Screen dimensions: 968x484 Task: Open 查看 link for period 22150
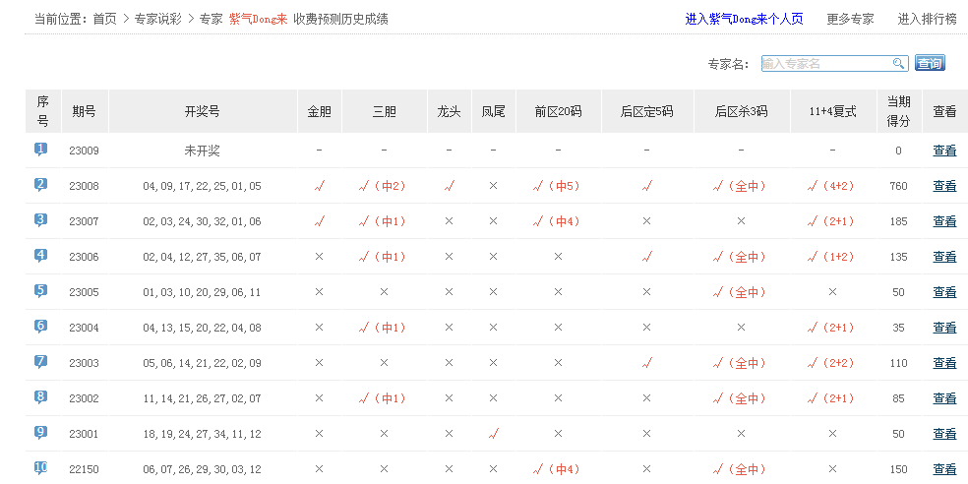pos(944,469)
